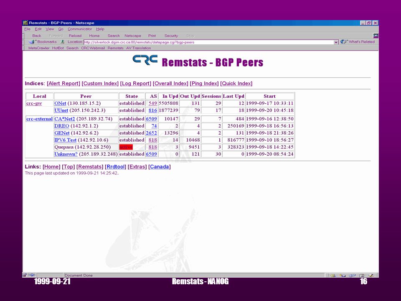Open the Log Report link
This screenshot has width=401, height=301.
tap(135, 84)
